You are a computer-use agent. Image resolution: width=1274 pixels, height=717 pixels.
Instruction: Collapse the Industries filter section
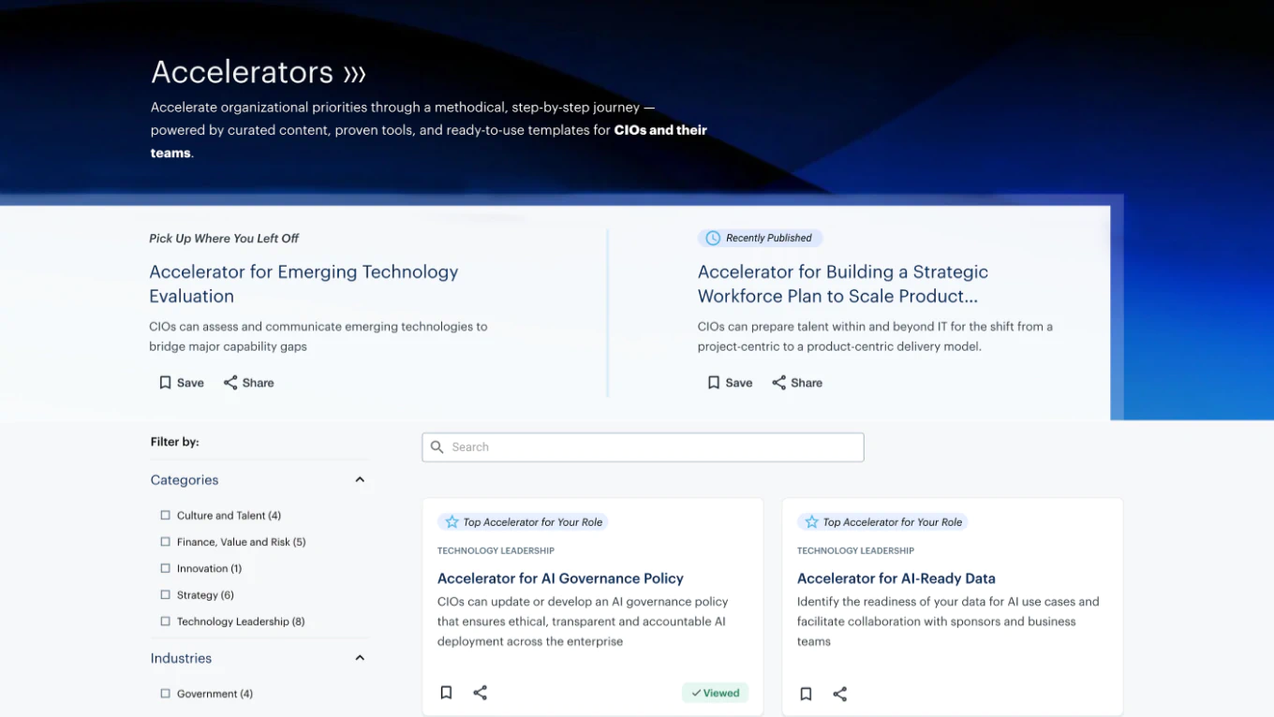(x=360, y=657)
